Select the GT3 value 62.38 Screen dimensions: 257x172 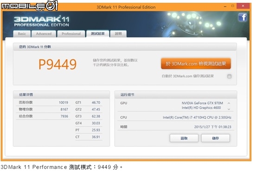point(96,116)
